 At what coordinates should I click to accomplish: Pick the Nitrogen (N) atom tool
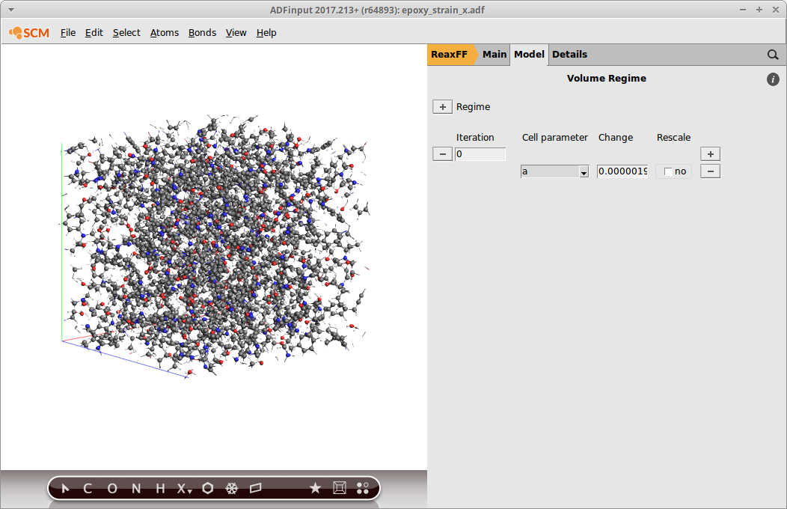pyautogui.click(x=136, y=489)
